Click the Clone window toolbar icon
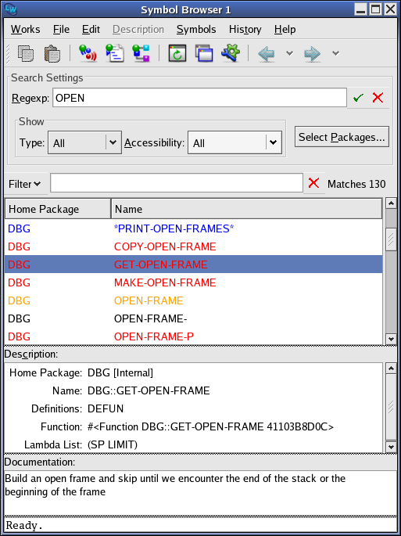 (x=204, y=53)
